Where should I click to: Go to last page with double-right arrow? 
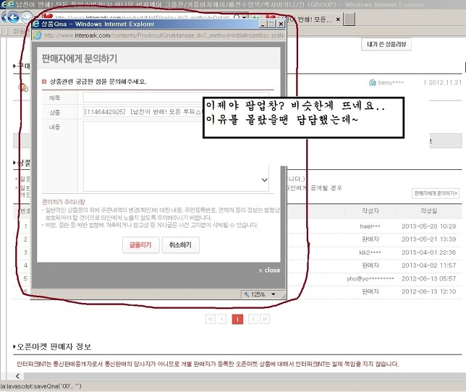coord(265,319)
